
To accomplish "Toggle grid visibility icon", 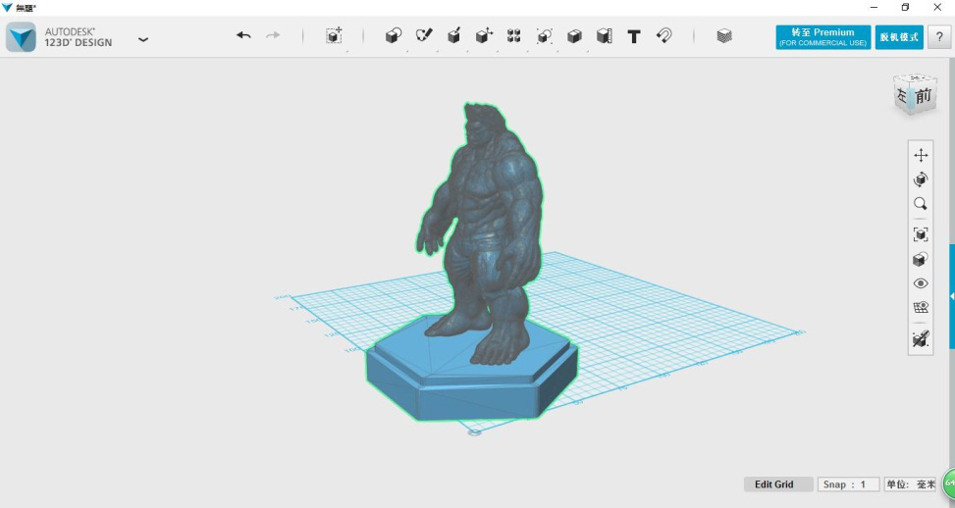I will pyautogui.click(x=921, y=308).
